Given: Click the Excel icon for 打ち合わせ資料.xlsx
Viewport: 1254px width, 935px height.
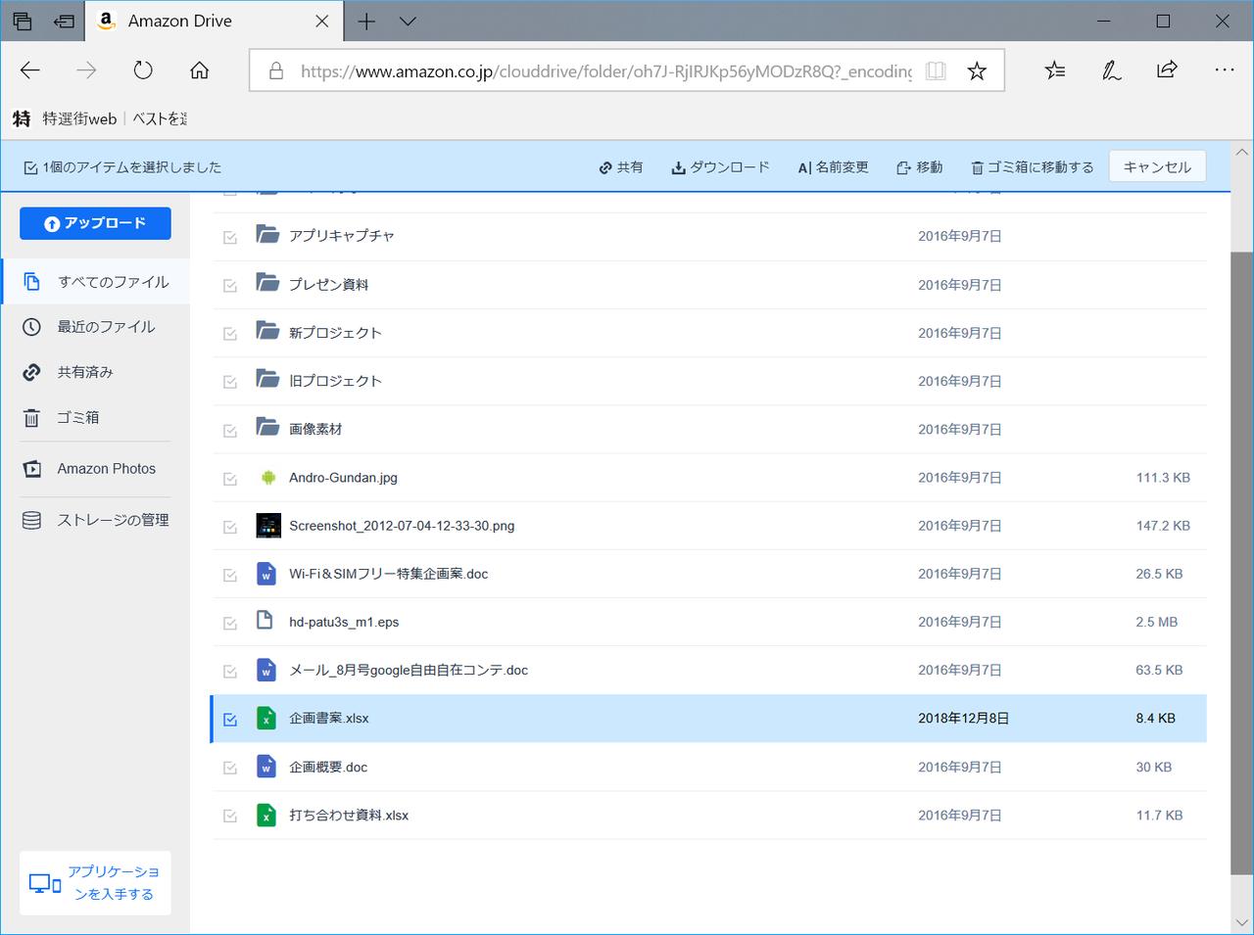Looking at the screenshot, I should pyautogui.click(x=265, y=815).
